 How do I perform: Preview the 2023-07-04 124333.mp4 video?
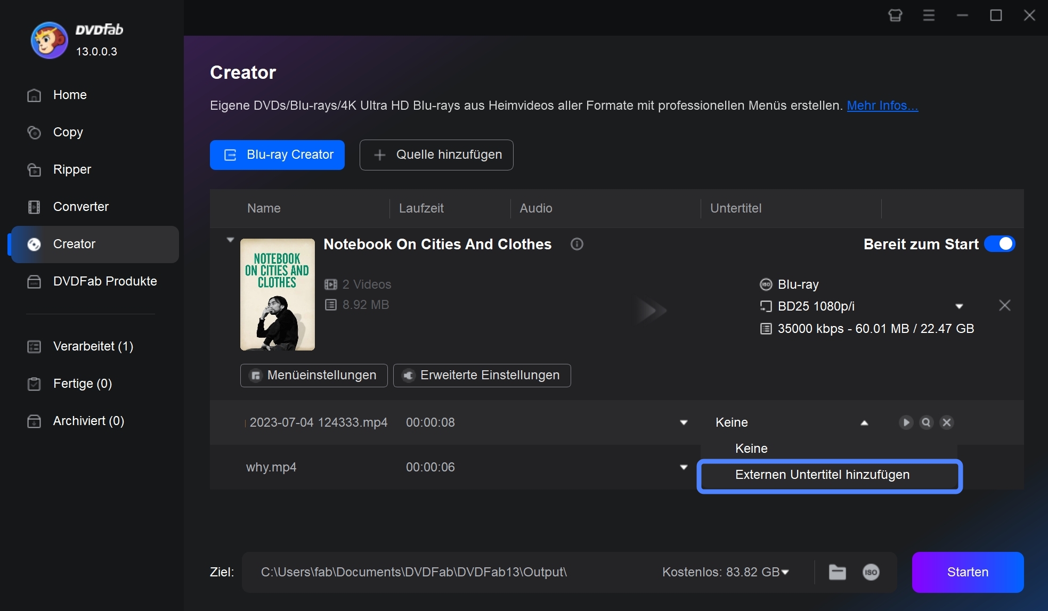pos(906,422)
